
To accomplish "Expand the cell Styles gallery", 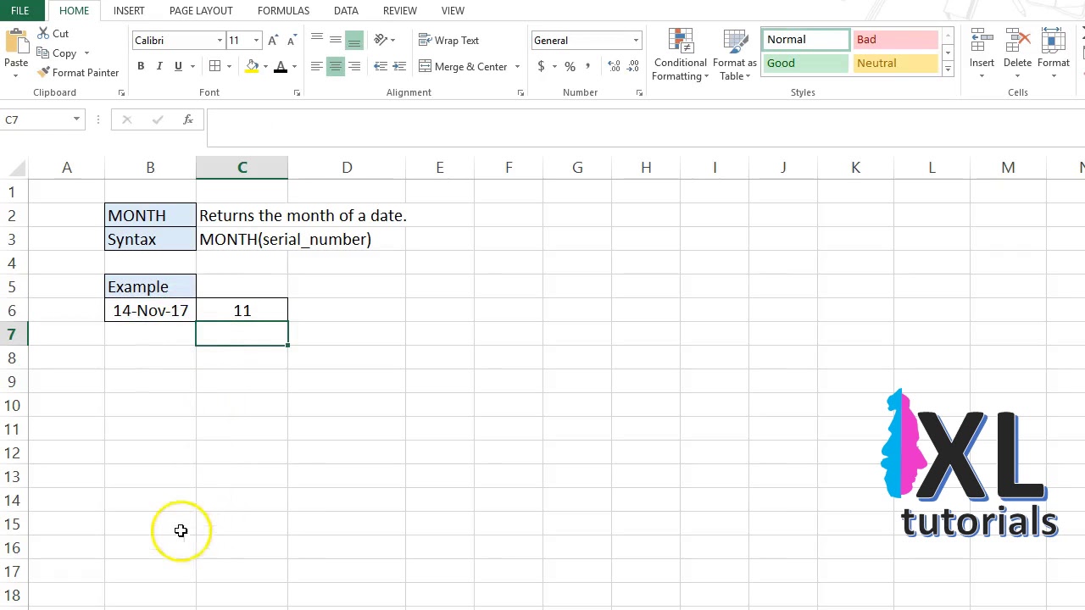I will click(948, 69).
